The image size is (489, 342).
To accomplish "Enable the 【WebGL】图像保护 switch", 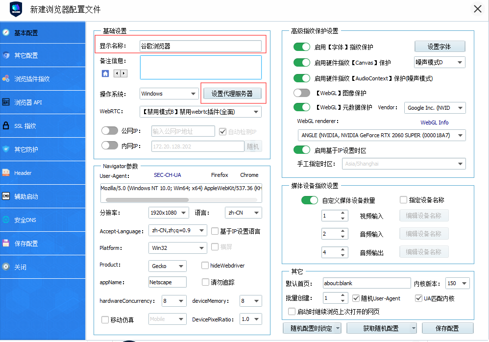I will [301, 93].
